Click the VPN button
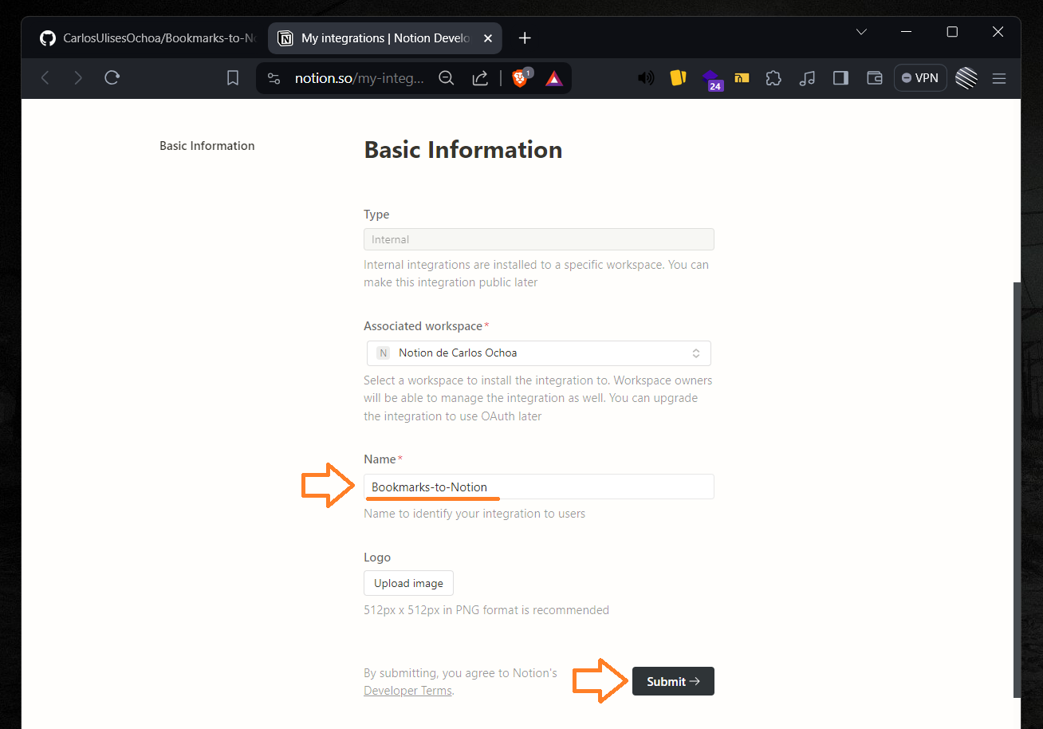1043x729 pixels. [x=920, y=78]
